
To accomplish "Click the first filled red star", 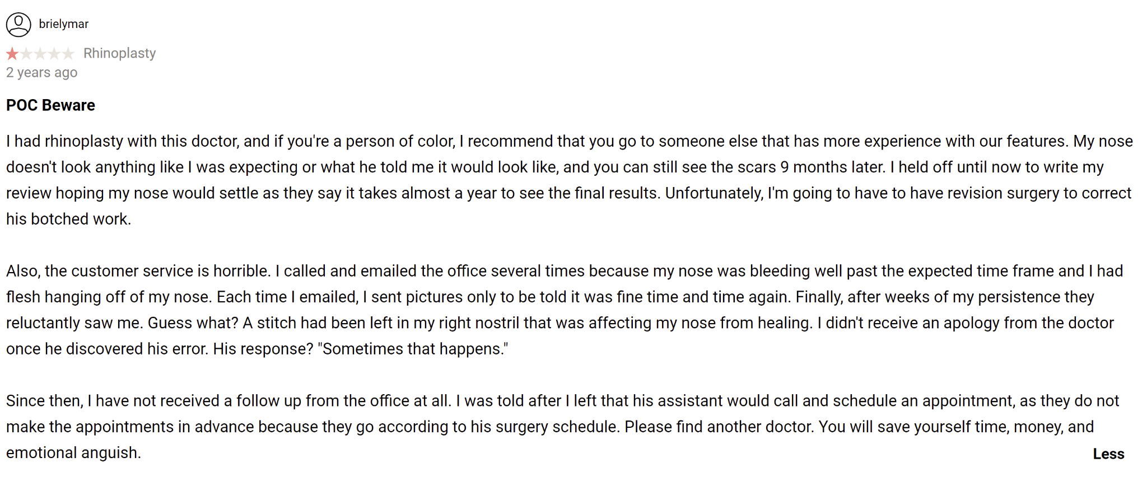I will pos(12,54).
